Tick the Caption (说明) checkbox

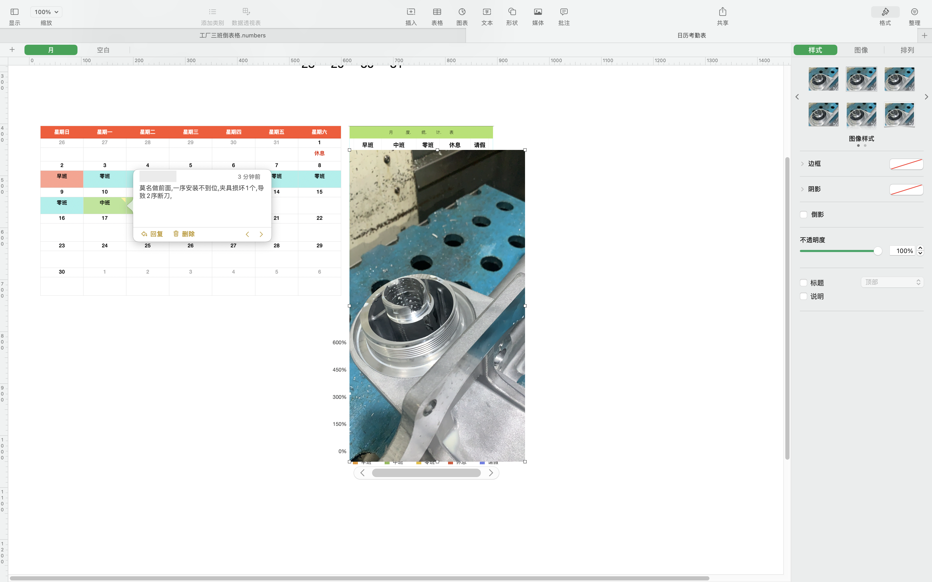tap(804, 296)
